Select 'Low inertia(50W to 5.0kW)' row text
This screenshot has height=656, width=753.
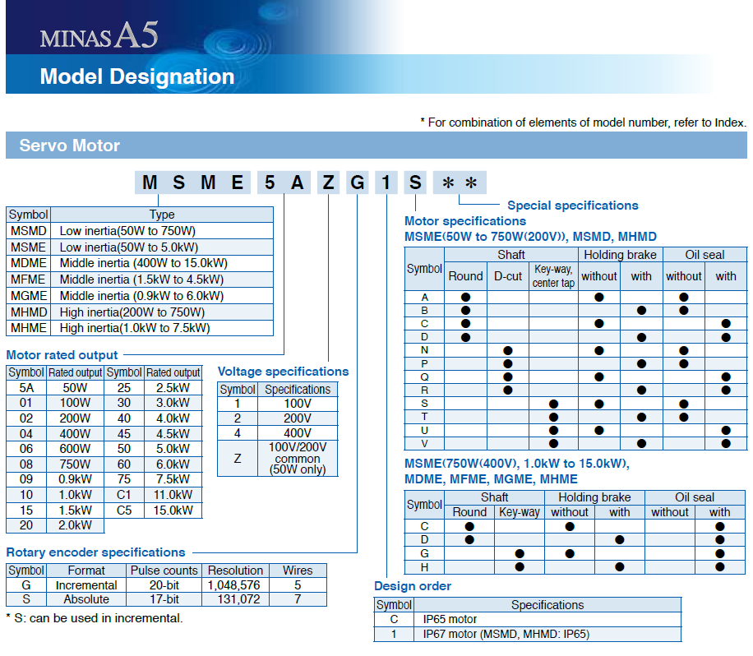pyautogui.click(x=129, y=247)
